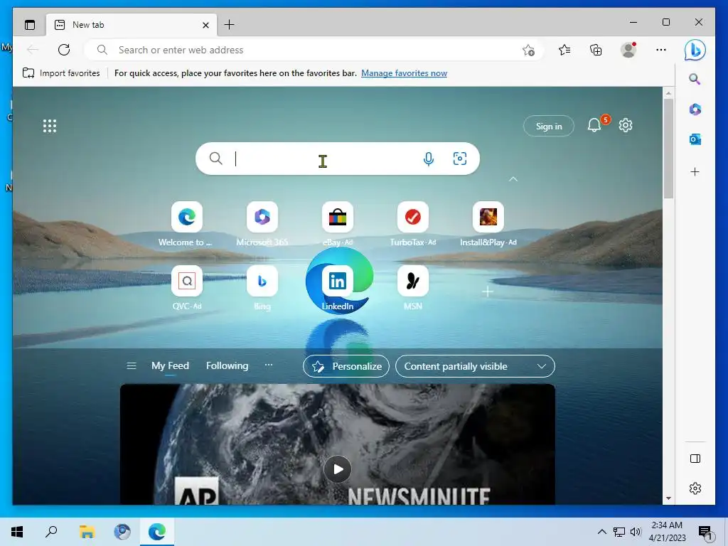Add this page to favorites star icon

pyautogui.click(x=528, y=50)
